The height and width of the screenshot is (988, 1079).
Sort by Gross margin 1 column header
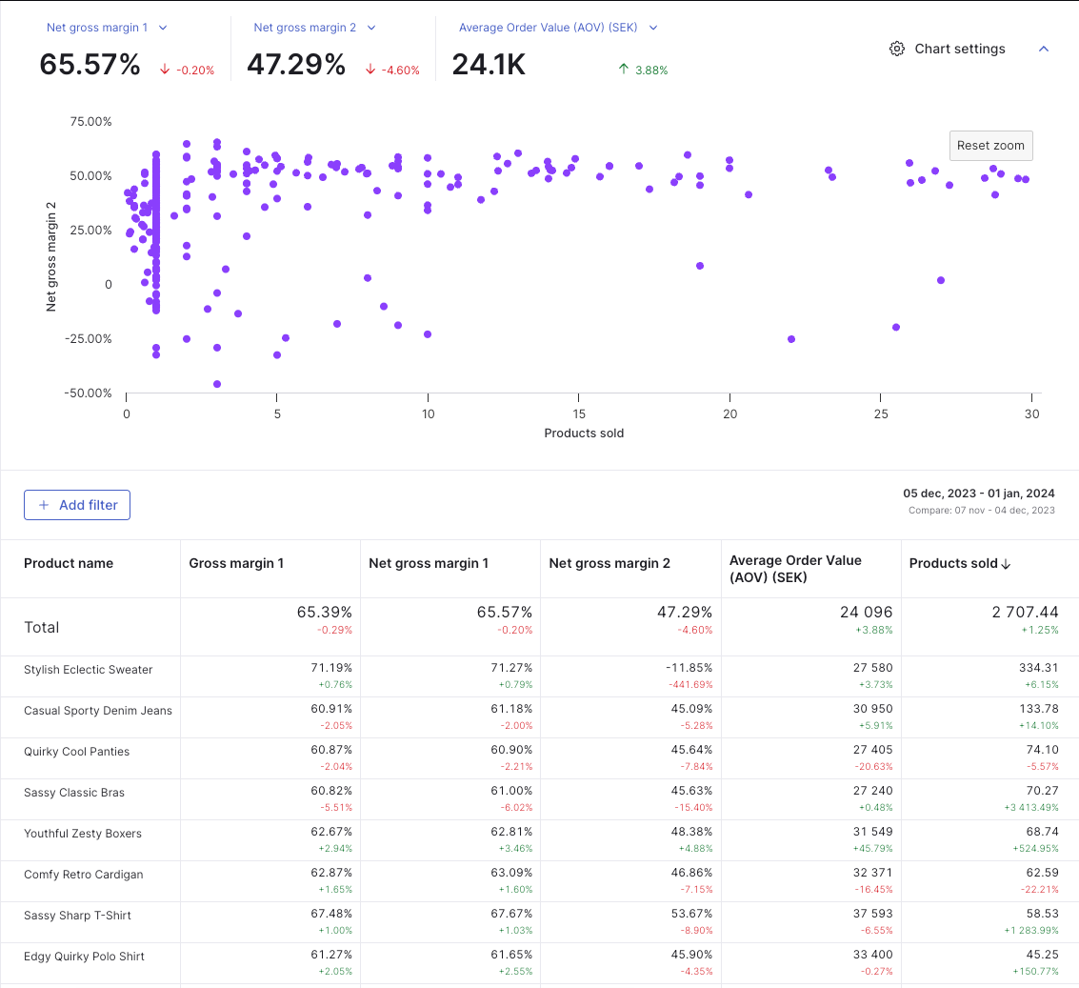click(236, 563)
